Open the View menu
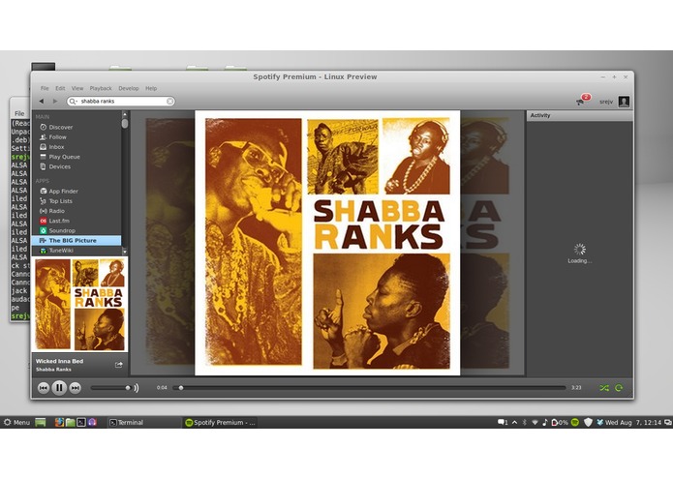The height and width of the screenshot is (478, 673). click(77, 88)
